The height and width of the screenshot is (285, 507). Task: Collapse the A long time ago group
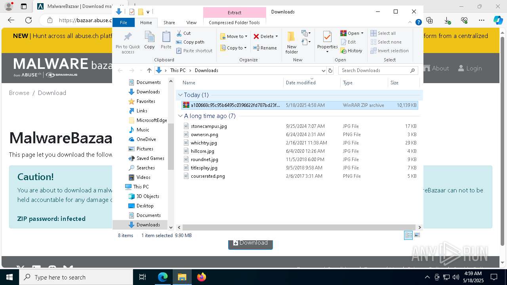180,116
